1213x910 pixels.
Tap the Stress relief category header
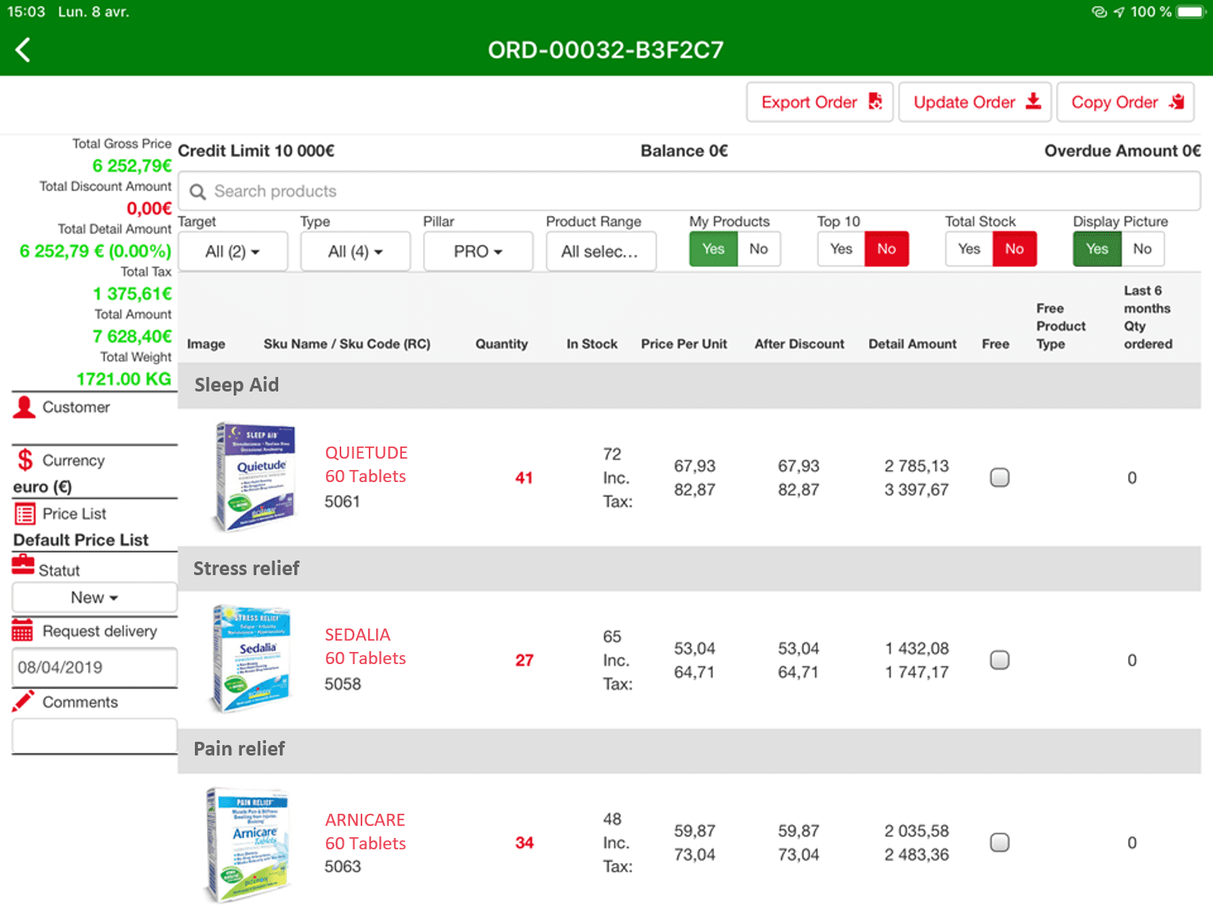[x=689, y=569]
